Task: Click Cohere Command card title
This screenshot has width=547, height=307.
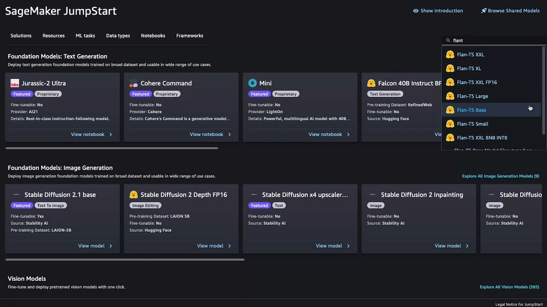Action: 166,83
